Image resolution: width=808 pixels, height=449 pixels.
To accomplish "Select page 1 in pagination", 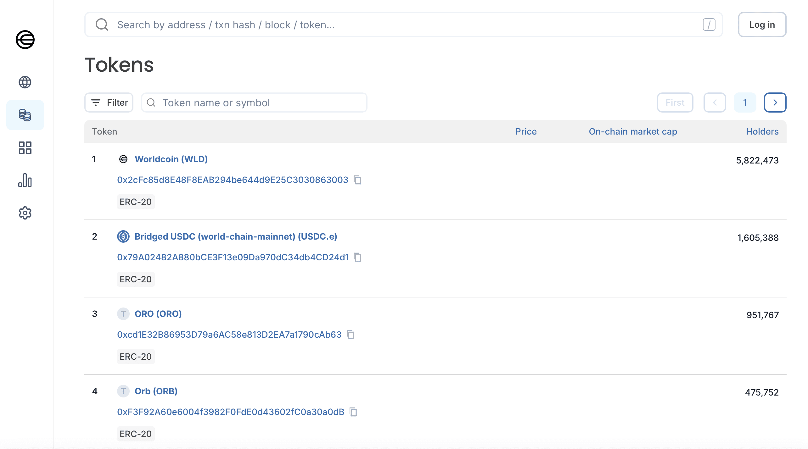I will [x=745, y=103].
